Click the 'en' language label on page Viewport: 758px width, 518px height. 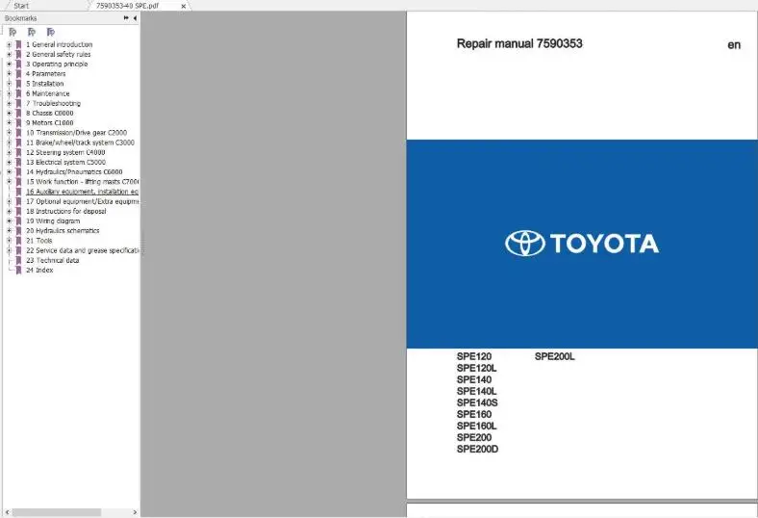coord(734,45)
